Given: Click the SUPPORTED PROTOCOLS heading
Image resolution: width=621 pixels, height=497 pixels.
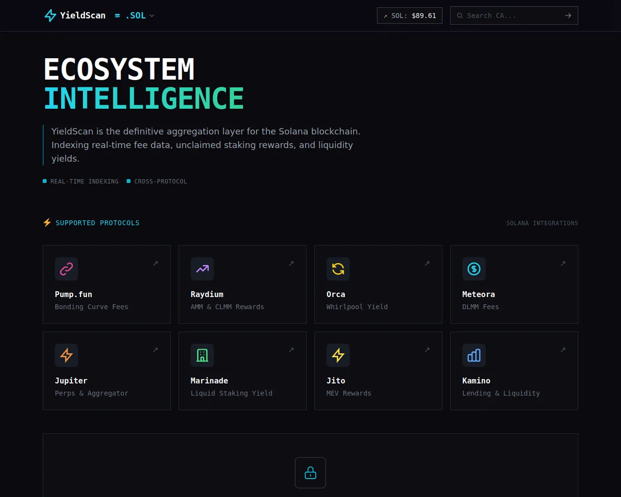Looking at the screenshot, I should (98, 223).
